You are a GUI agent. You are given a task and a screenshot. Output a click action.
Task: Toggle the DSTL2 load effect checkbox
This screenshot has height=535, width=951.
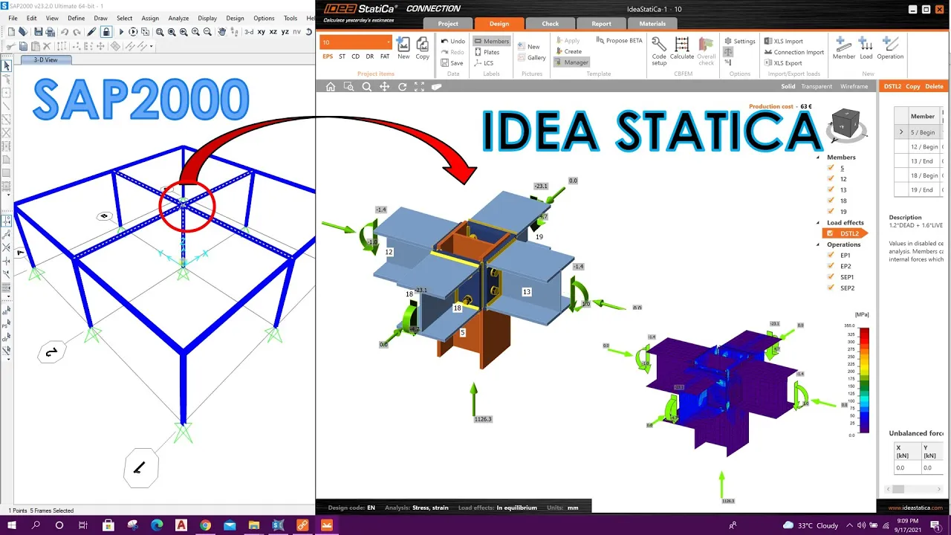[x=831, y=233]
